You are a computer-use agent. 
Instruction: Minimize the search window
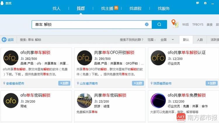pyautogui.click(x=213, y=3)
